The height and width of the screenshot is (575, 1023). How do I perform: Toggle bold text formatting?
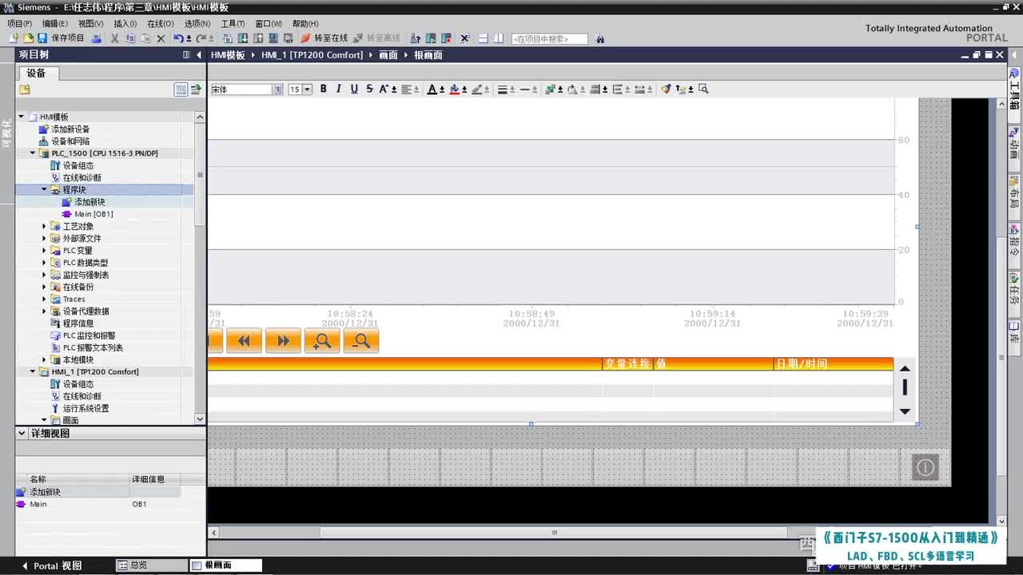324,89
